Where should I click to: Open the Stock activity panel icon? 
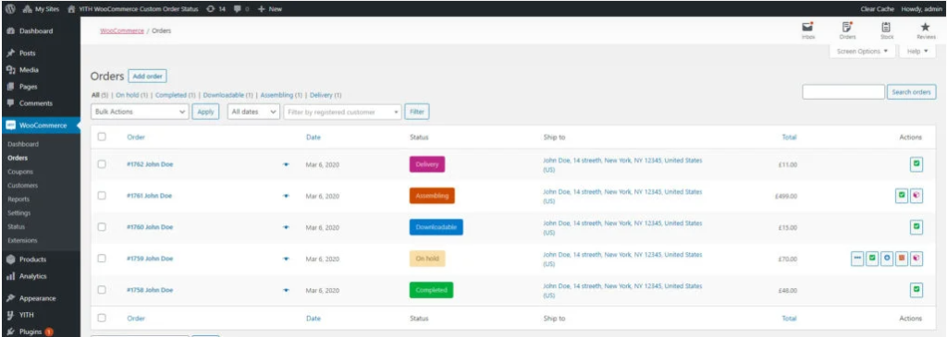(x=886, y=30)
